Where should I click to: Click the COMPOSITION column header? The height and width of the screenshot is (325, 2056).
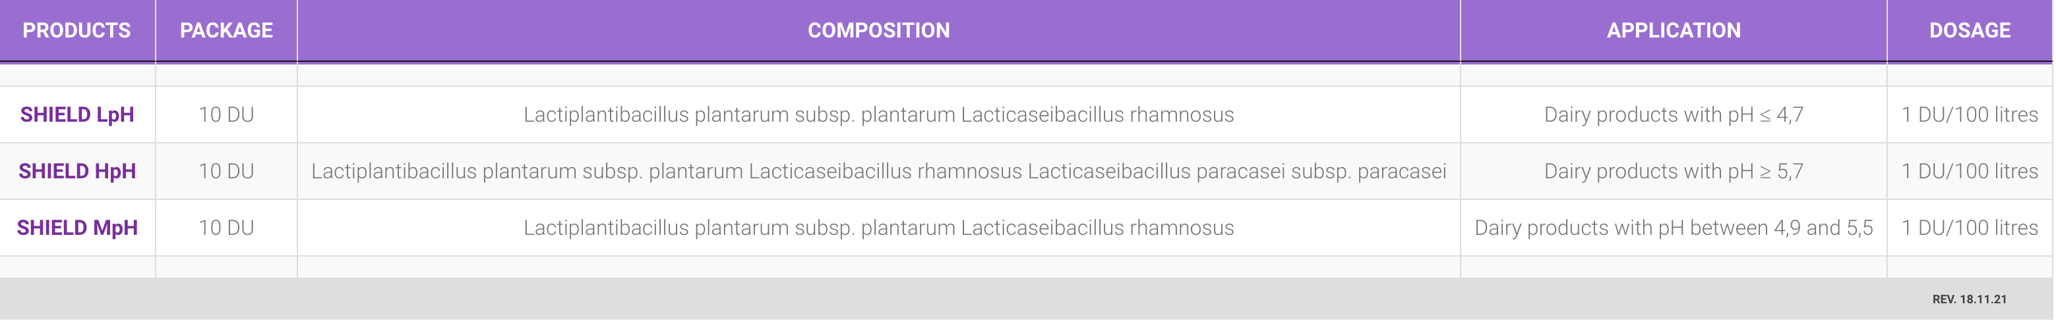pos(879,30)
